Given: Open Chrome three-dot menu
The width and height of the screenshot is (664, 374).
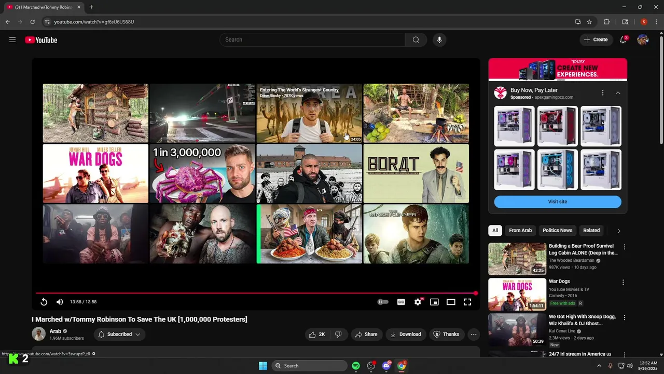Looking at the screenshot, I should point(657,22).
